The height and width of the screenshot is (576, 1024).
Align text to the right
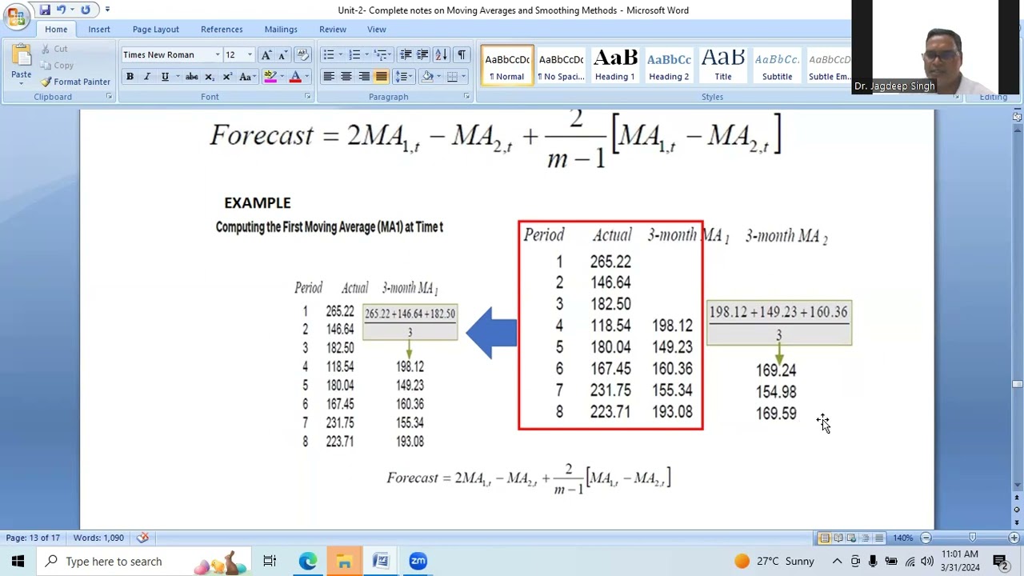pyautogui.click(x=364, y=77)
